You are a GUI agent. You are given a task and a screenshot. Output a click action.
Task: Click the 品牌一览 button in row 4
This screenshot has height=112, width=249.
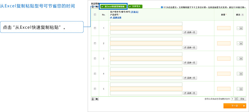pos(190,78)
